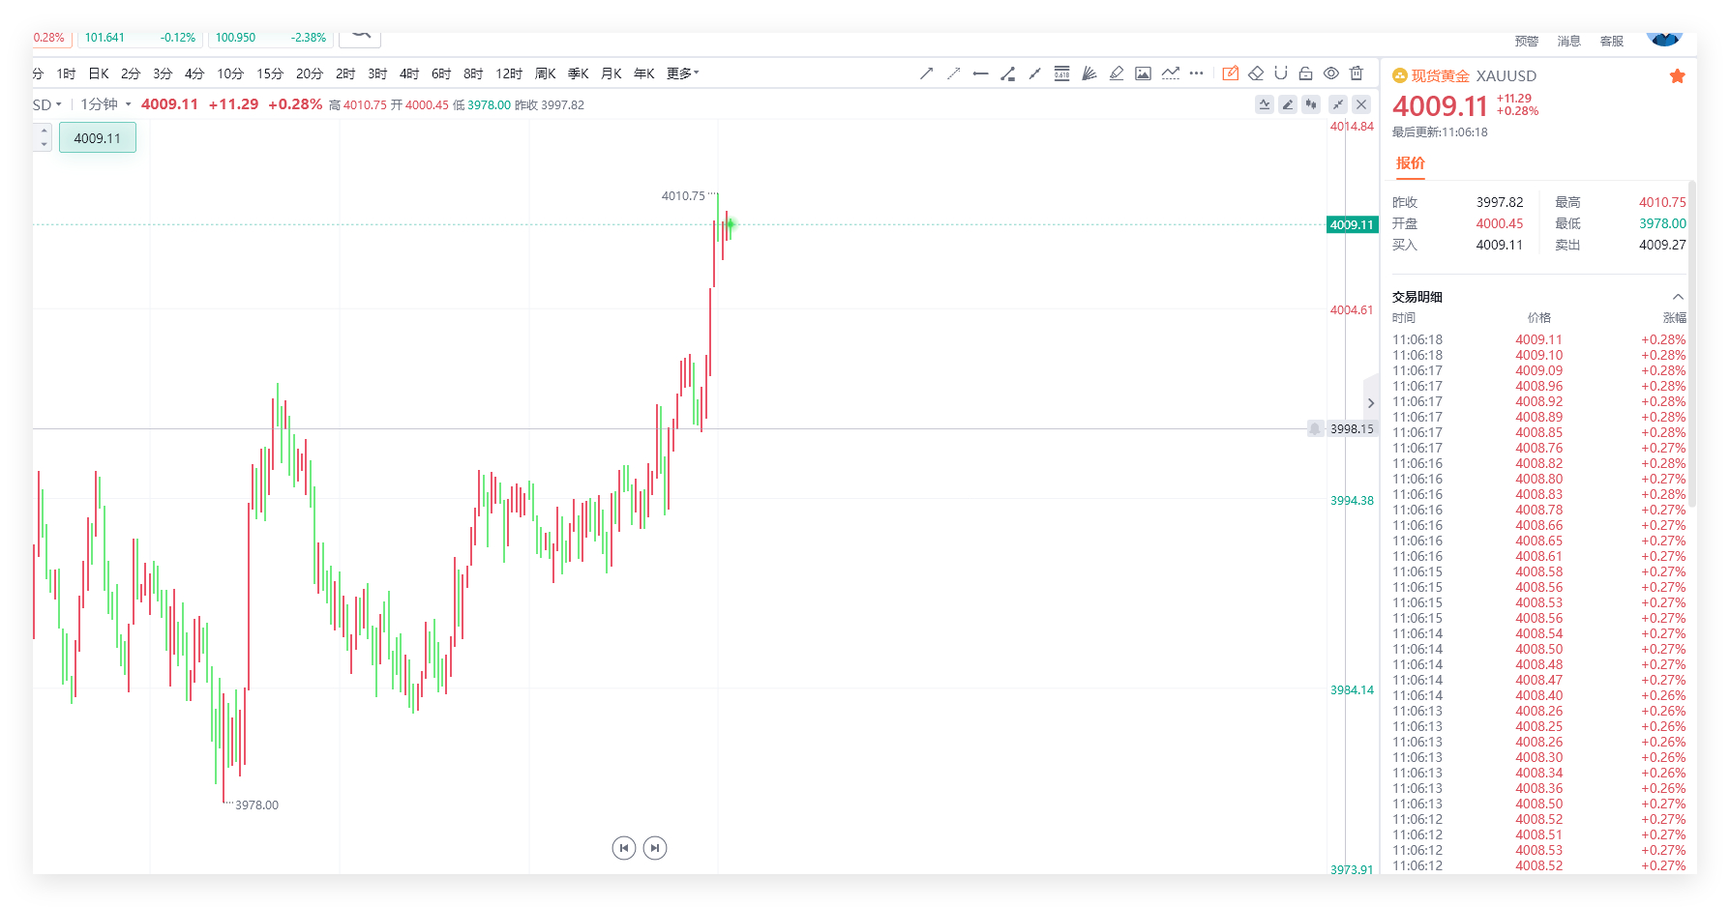Select the line segment tool

(x=1034, y=73)
